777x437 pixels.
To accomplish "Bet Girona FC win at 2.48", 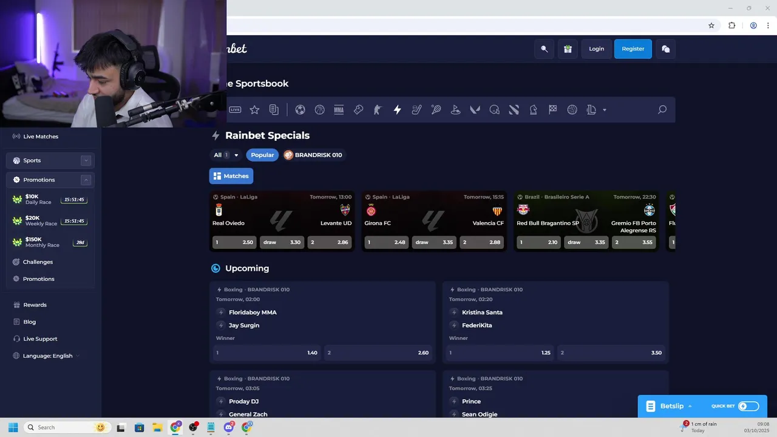I will [387, 242].
